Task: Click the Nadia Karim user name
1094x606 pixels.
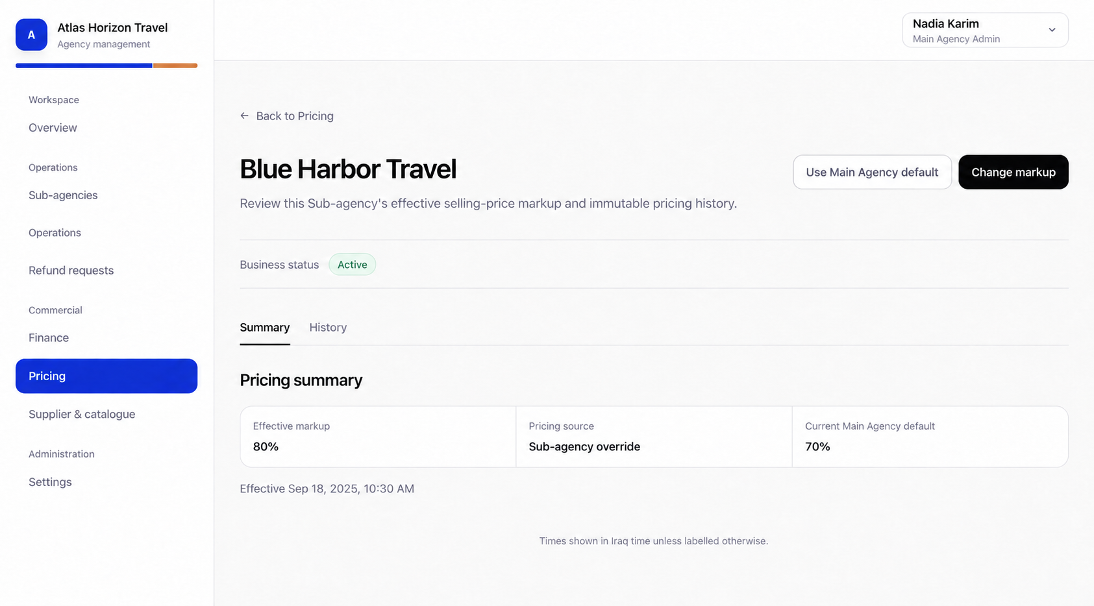Action: [x=946, y=24]
